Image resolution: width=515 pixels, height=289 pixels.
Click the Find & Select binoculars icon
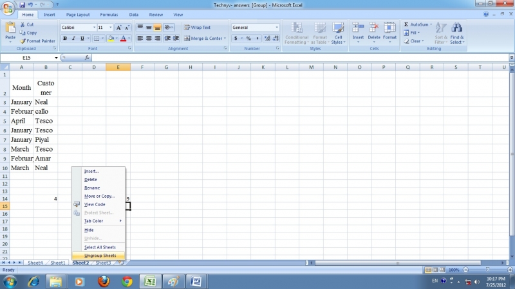457,28
